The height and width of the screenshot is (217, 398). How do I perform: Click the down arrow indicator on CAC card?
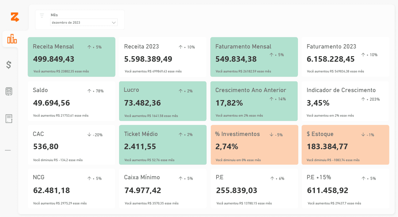point(89,134)
